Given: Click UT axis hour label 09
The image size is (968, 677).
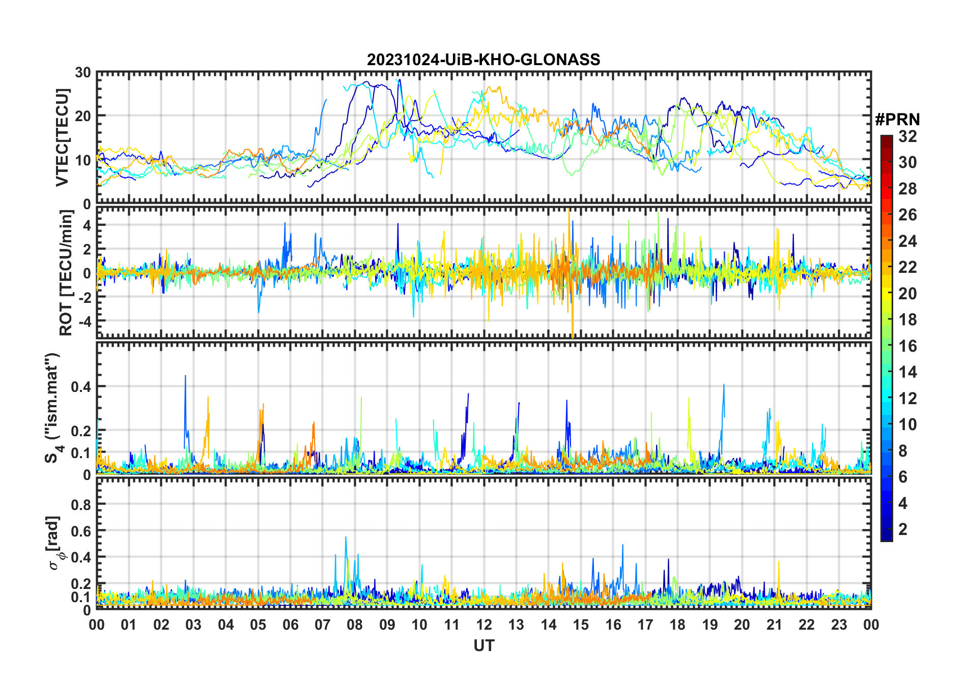Looking at the screenshot, I should click(x=387, y=625).
